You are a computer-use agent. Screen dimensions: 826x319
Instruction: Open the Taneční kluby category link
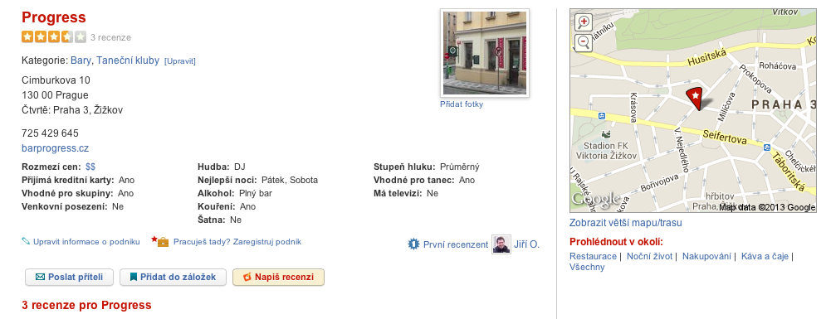pyautogui.click(x=128, y=60)
